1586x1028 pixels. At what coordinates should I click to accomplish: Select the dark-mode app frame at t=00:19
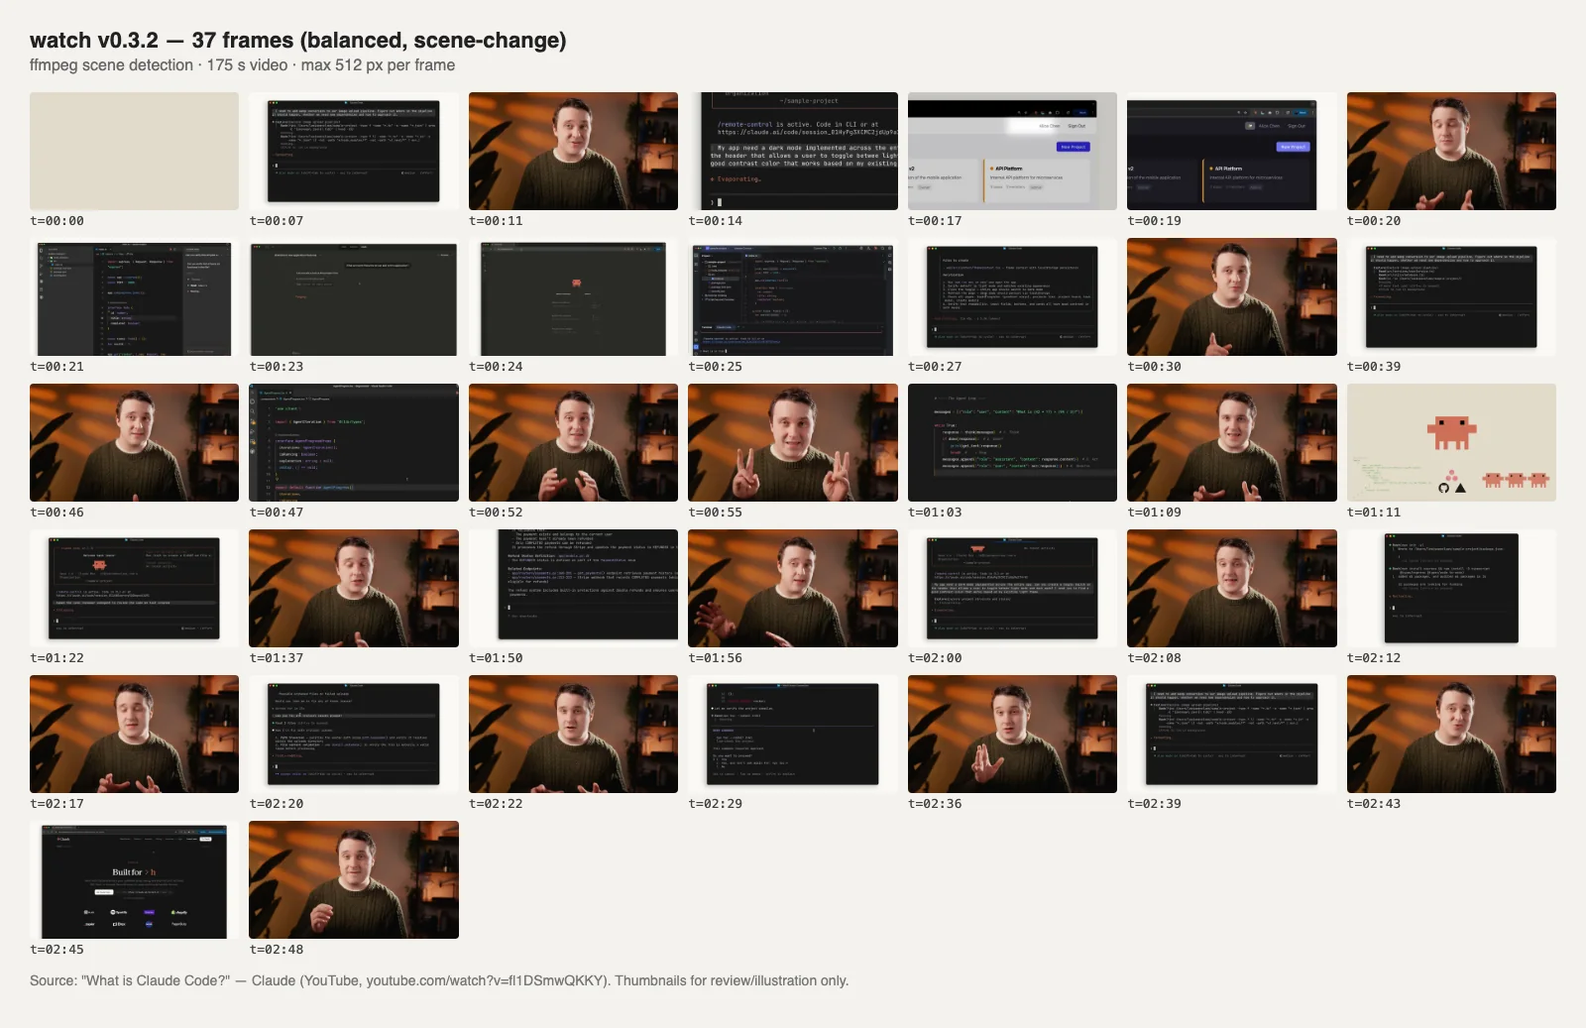coord(1232,151)
